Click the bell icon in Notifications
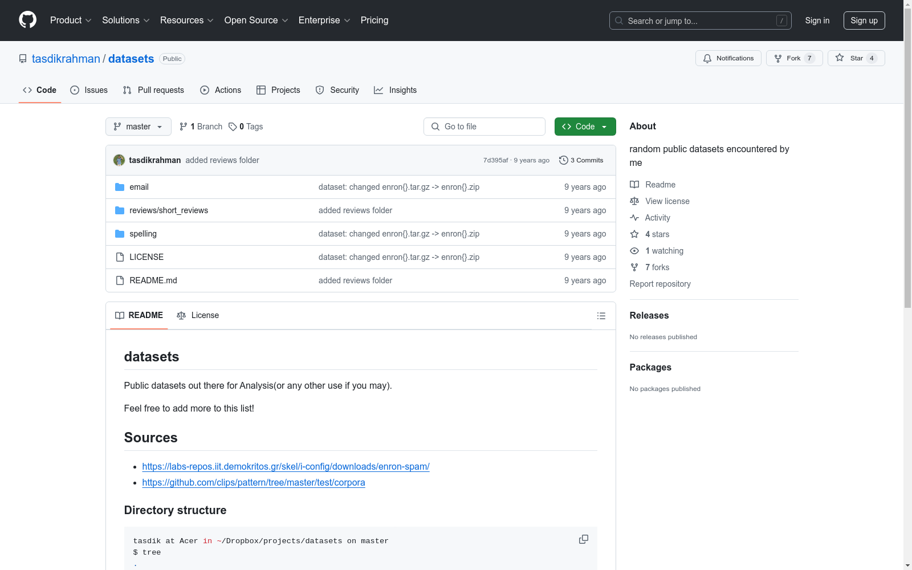This screenshot has width=912, height=570. click(x=707, y=58)
